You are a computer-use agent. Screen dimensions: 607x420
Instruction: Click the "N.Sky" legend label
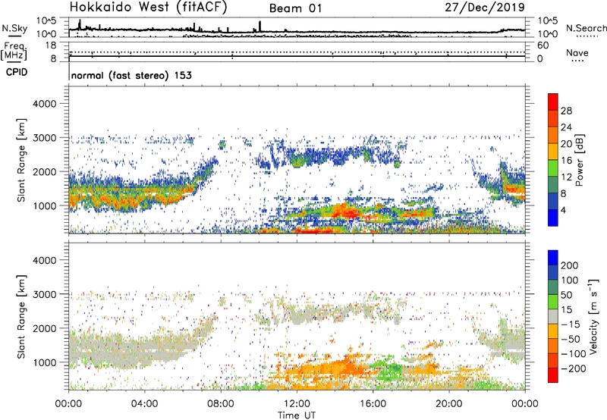(x=14, y=28)
